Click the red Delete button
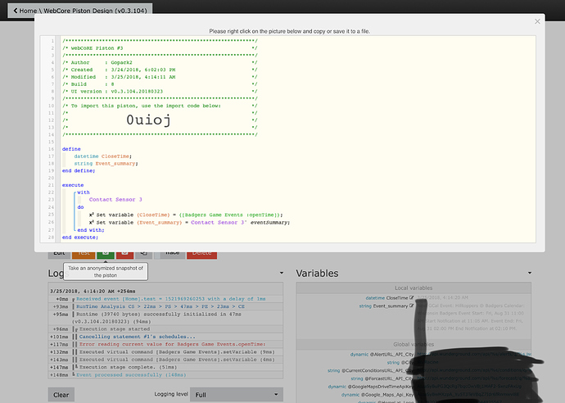 click(x=201, y=254)
